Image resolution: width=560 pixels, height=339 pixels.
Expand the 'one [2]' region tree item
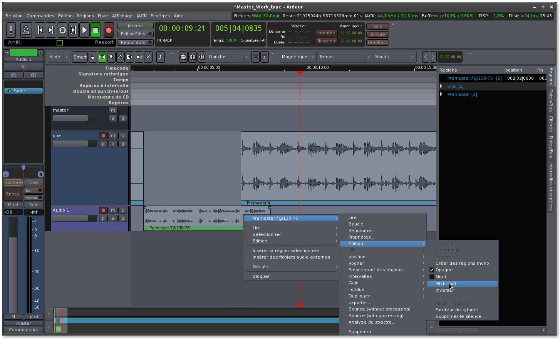tap(441, 86)
